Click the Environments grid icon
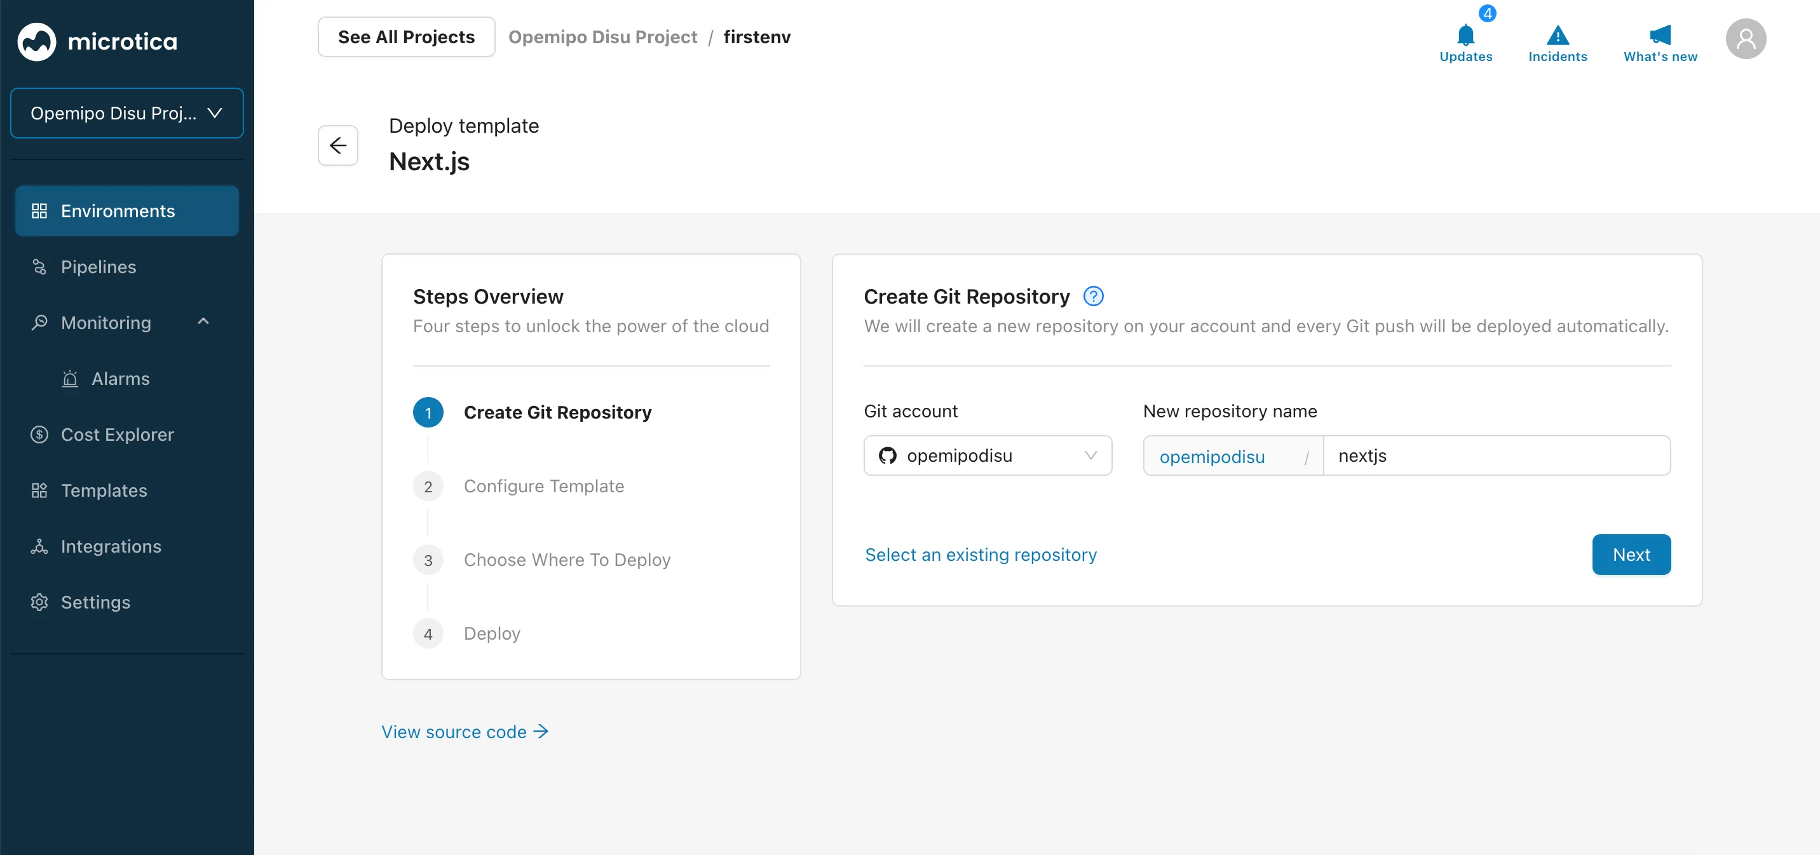Screen dimensions: 1820x855 click(x=39, y=211)
